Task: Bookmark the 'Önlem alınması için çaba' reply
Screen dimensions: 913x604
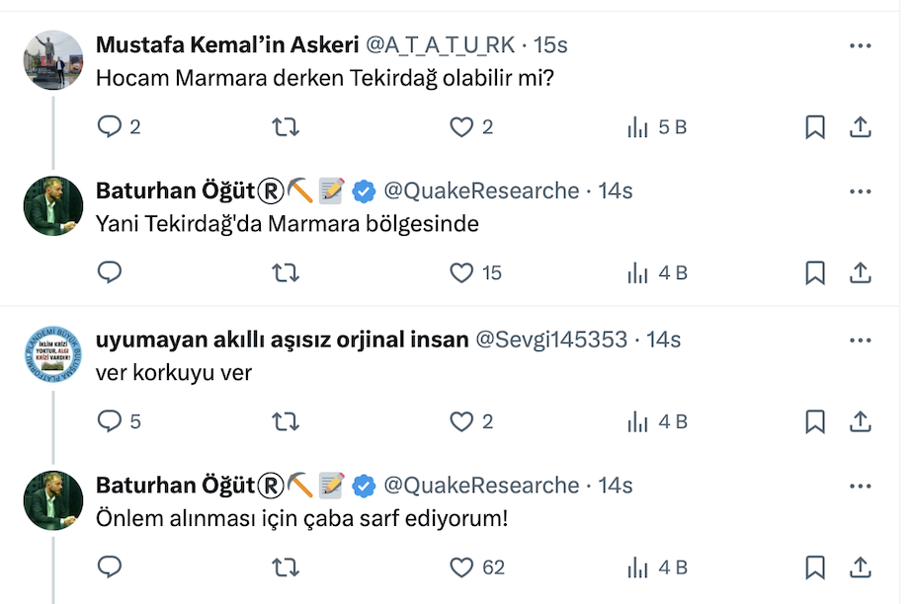Action: point(815,566)
